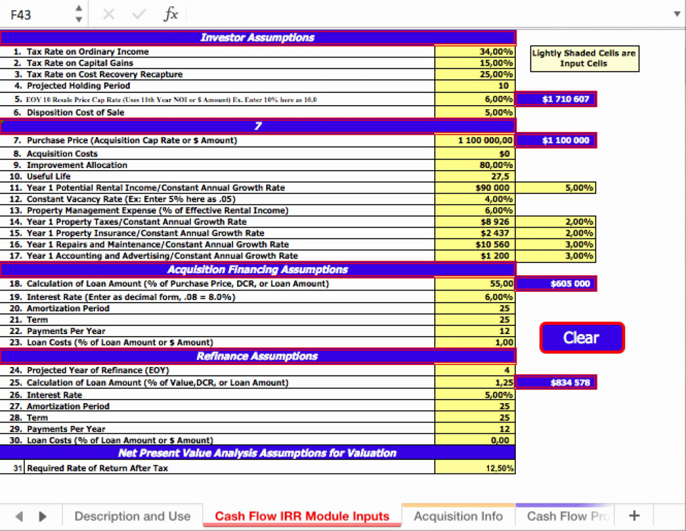Go to previous sheet tab arrow
This screenshot has width=686, height=531.
click(x=19, y=516)
